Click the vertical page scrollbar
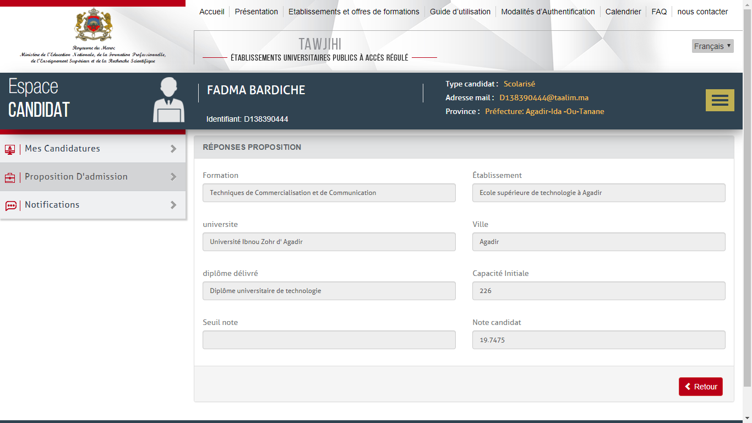 (x=747, y=193)
